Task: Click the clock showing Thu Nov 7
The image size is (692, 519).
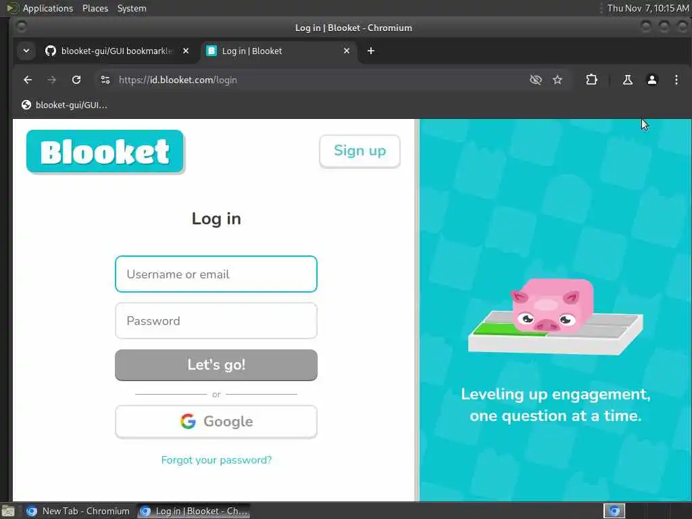Action: click(647, 8)
